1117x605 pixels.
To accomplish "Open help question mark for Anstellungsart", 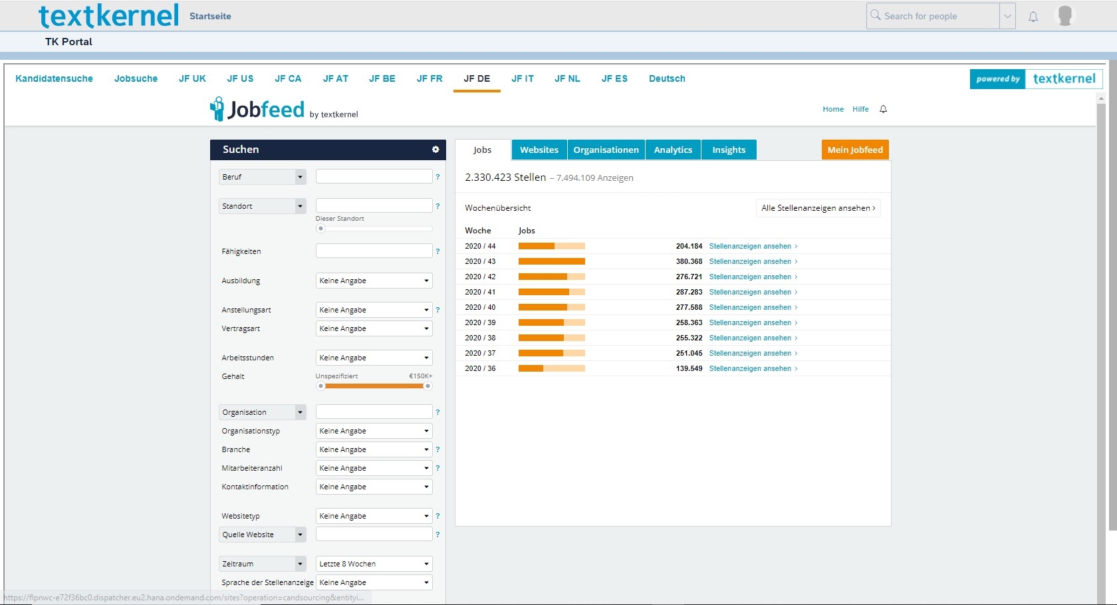I will [437, 310].
